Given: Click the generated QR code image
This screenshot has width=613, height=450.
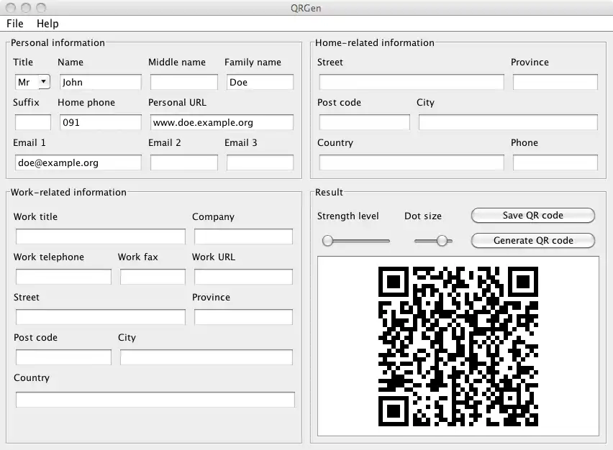Looking at the screenshot, I should [458, 346].
